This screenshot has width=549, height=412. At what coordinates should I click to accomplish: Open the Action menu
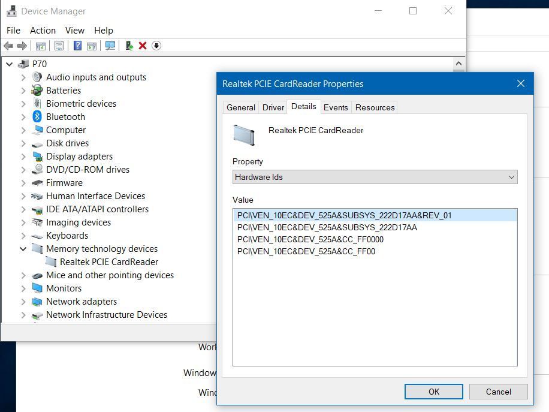click(x=43, y=31)
